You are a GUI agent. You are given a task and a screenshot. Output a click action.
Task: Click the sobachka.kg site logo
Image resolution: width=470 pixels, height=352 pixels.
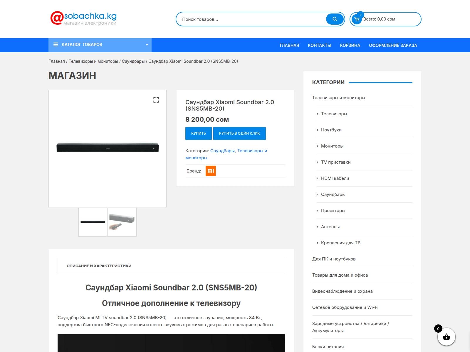84,18
